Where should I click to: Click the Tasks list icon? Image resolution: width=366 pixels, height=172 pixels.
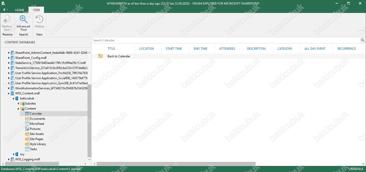point(27,149)
